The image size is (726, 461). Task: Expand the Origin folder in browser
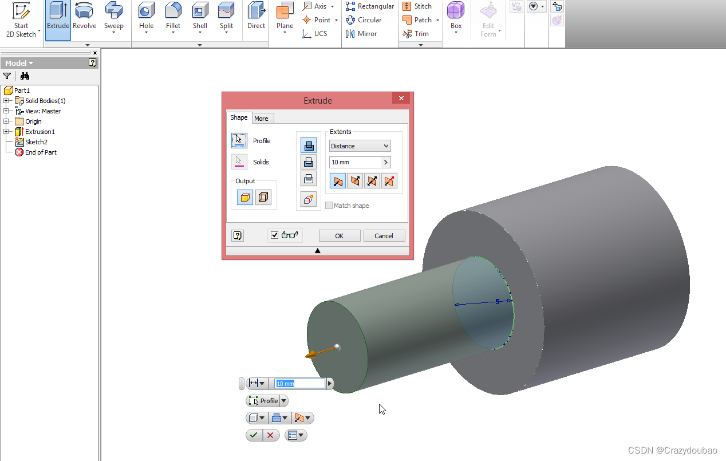pyautogui.click(x=6, y=121)
